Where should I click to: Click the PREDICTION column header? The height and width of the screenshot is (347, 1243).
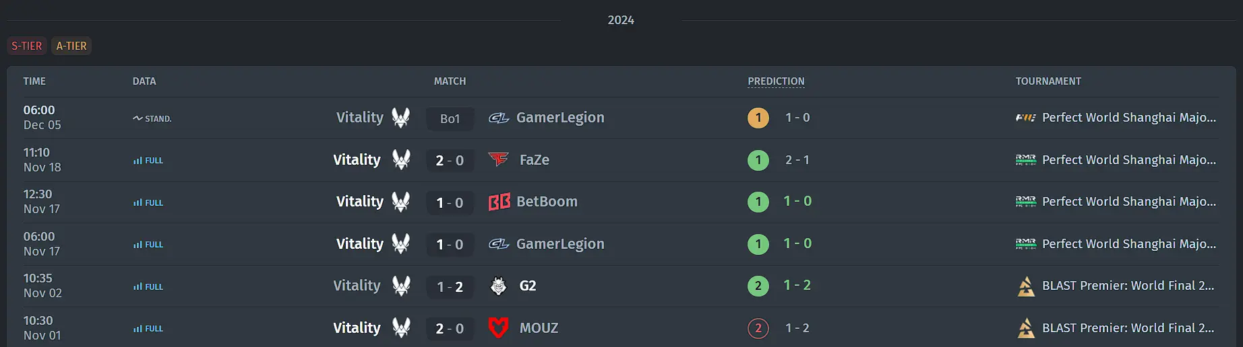[776, 81]
